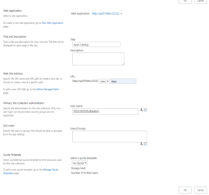This screenshot has height=195, width=209.
Task: Click Check Names icon below Users/Groups box
Action: pos(142,144)
